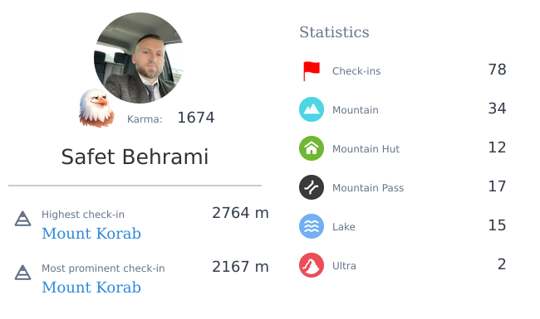Image resolution: width=540 pixels, height=319 pixels.
Task: Click the blue Lake waves icon
Action: pos(312,226)
